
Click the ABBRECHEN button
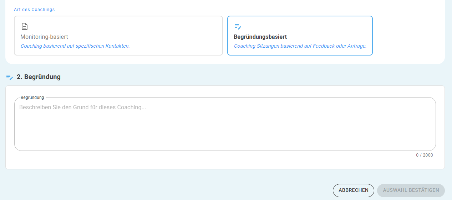(354, 190)
